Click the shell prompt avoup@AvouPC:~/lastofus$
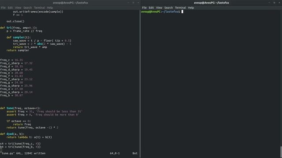The height and width of the screenshot is (158, 282). pyautogui.click(x=160, y=12)
